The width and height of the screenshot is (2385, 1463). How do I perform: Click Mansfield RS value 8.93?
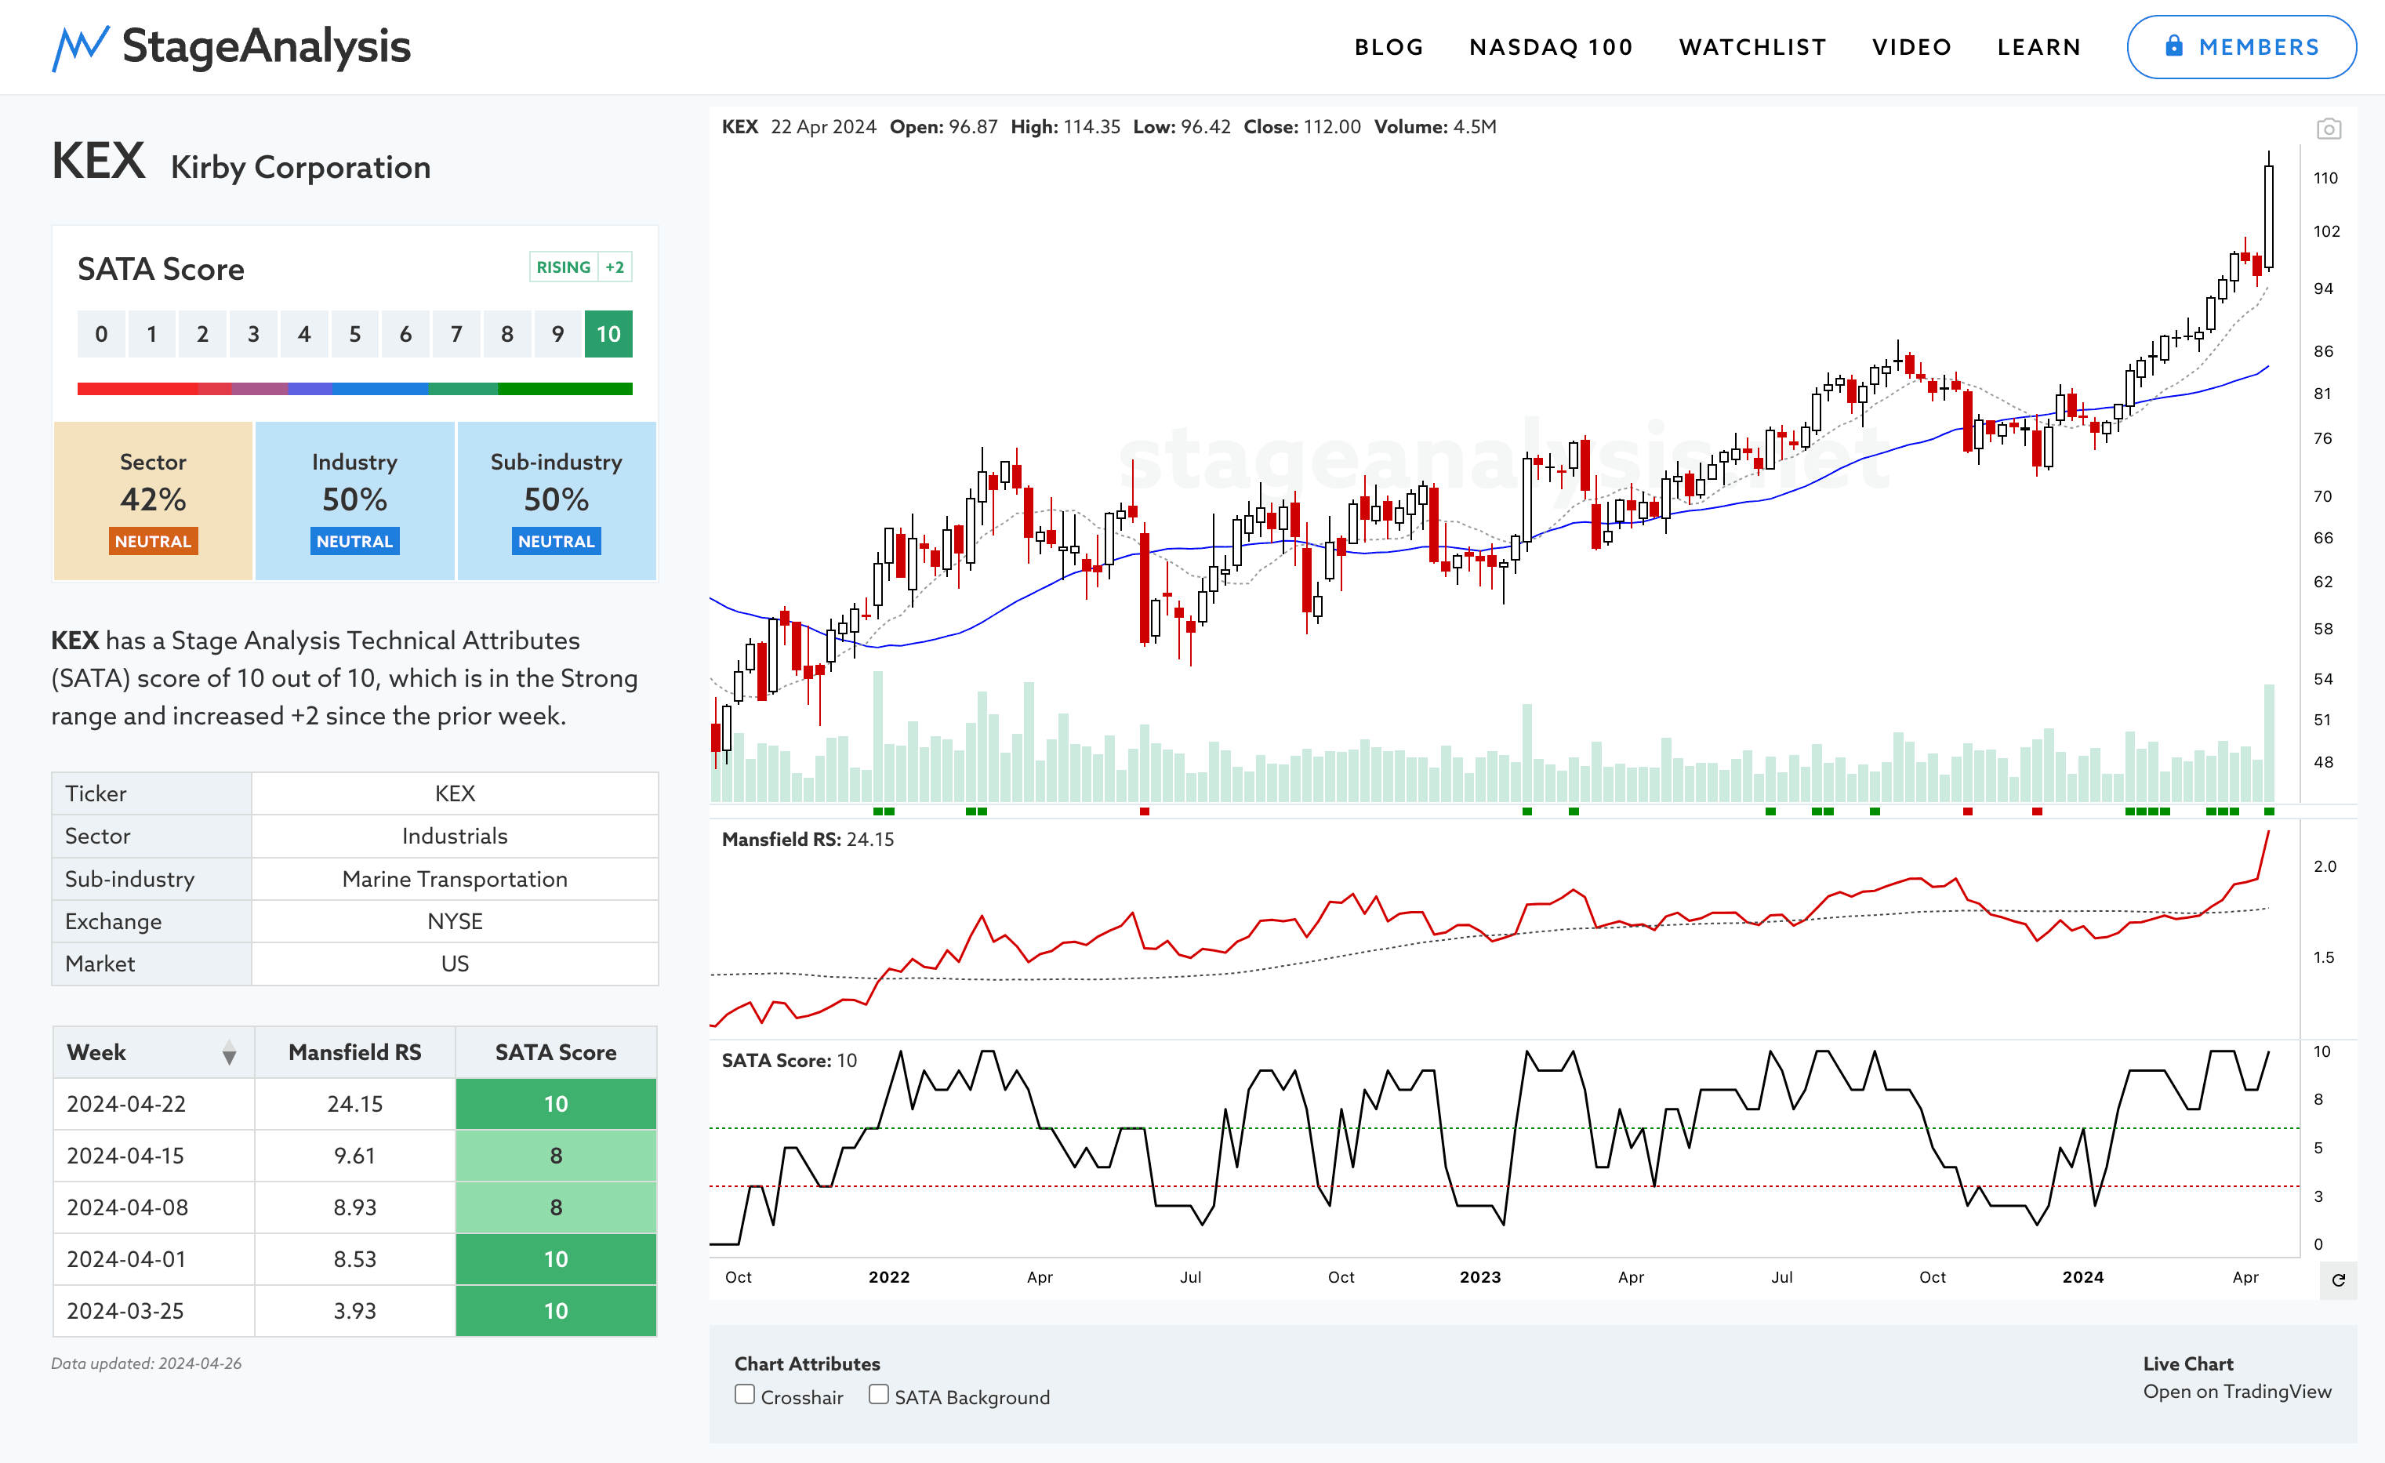point(355,1207)
